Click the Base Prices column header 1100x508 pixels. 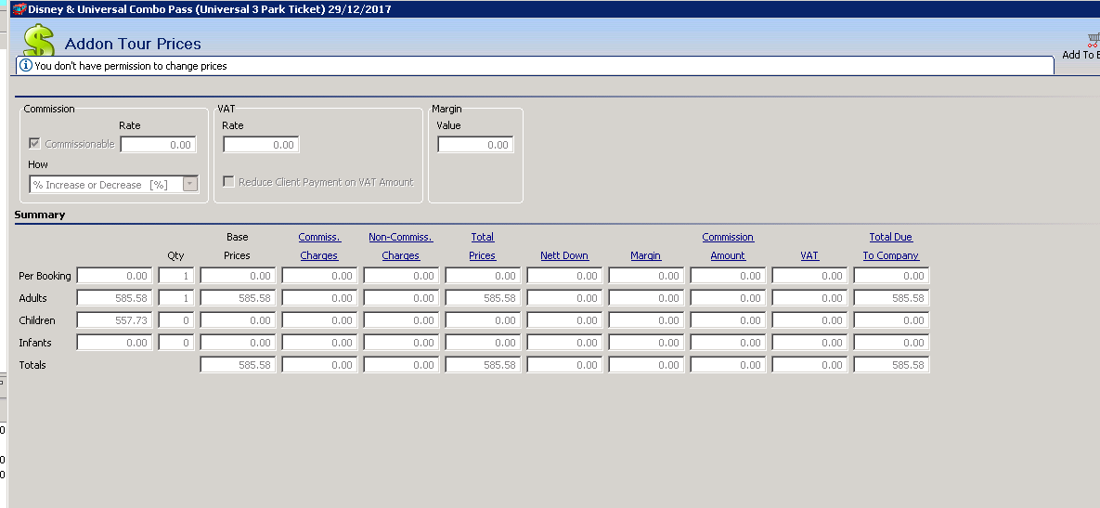pyautogui.click(x=237, y=246)
